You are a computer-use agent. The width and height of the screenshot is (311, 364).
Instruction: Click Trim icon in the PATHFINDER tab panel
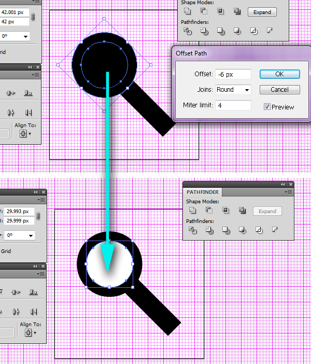point(209,230)
